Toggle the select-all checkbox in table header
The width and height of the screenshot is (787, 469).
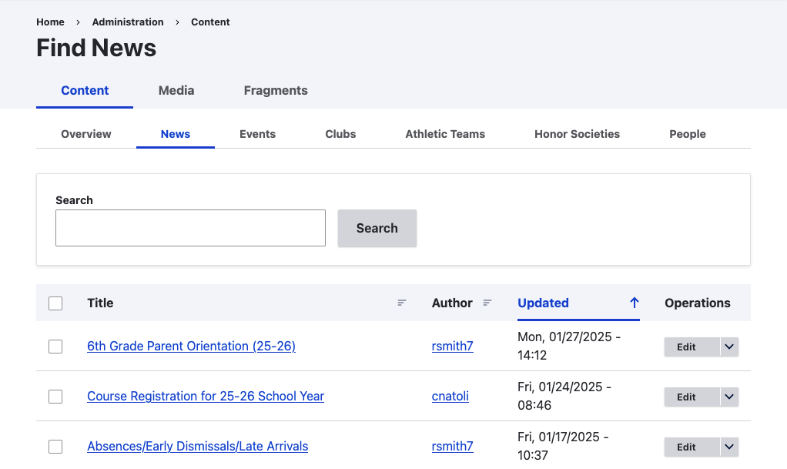tap(55, 303)
